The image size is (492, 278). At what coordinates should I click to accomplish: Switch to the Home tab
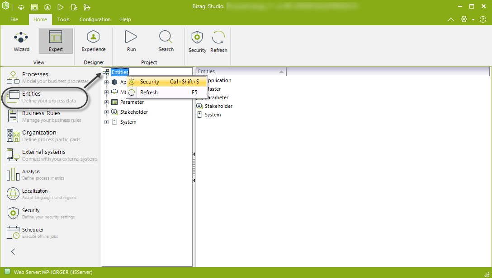[x=40, y=19]
